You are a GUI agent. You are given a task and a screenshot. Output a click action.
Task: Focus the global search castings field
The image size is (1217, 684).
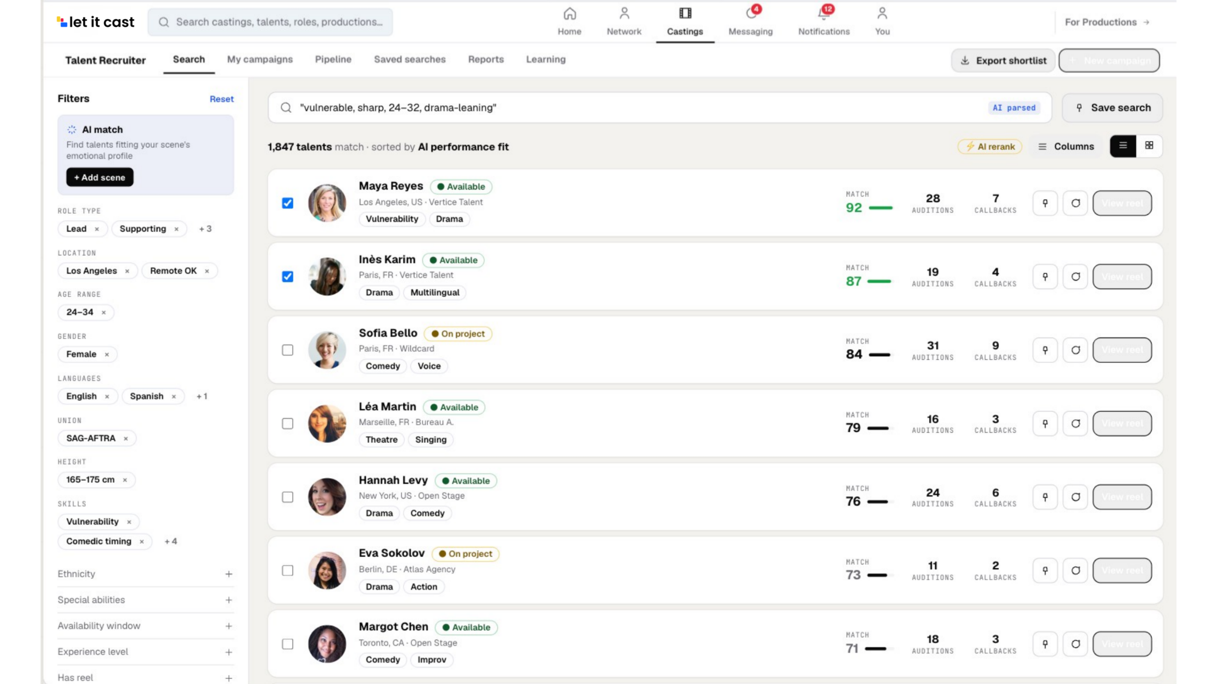pos(270,22)
